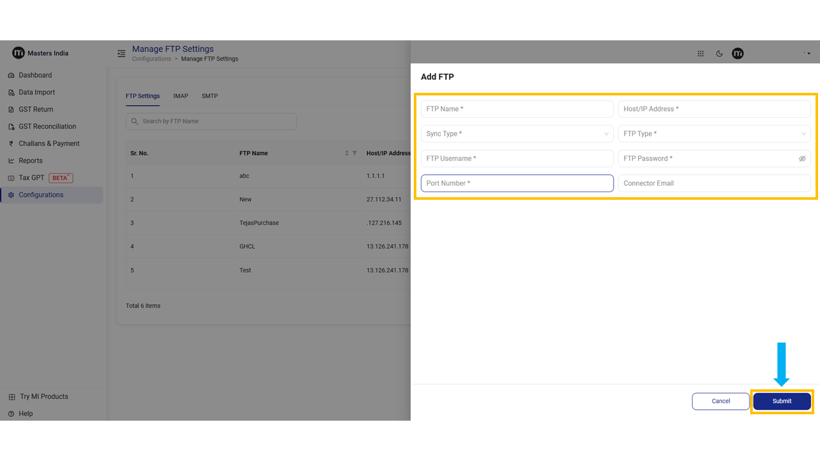
Task: Open Dashboard from the sidebar
Action: (x=35, y=76)
